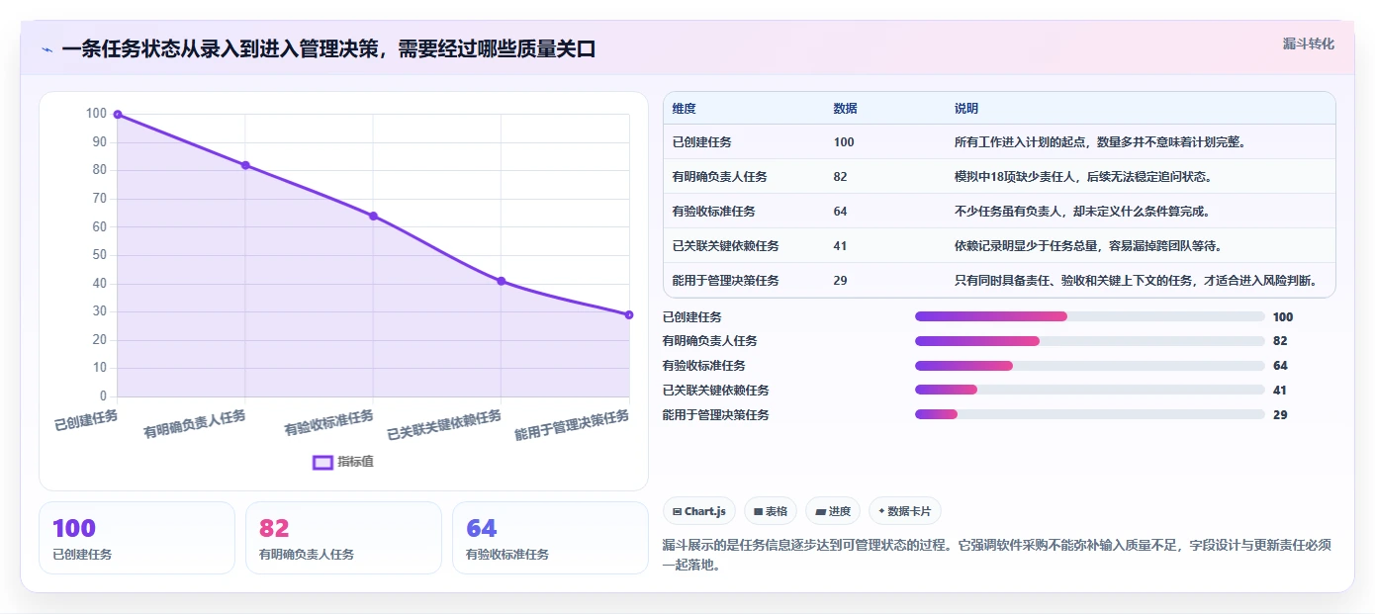Click the 能用于管理决策任务 progress bar
Screen dimensions: 1375x614
[1089, 414]
